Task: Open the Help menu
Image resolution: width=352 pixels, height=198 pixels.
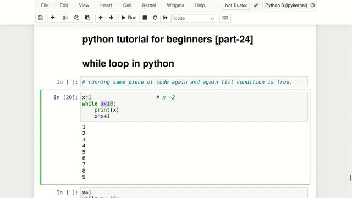Action: click(200, 5)
